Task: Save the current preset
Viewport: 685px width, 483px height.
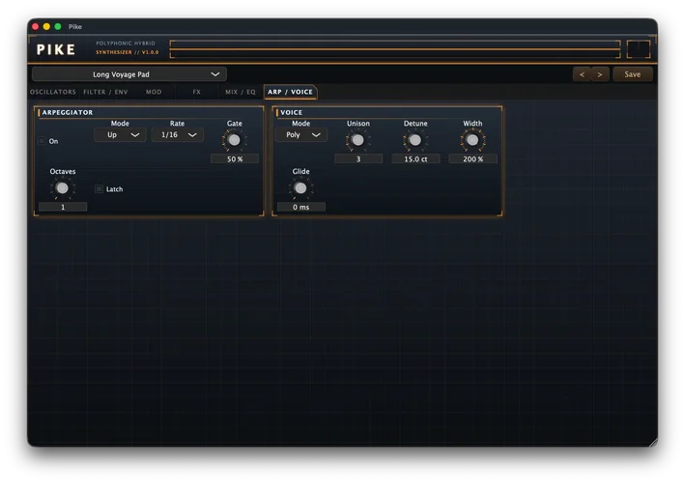Action: coord(632,74)
